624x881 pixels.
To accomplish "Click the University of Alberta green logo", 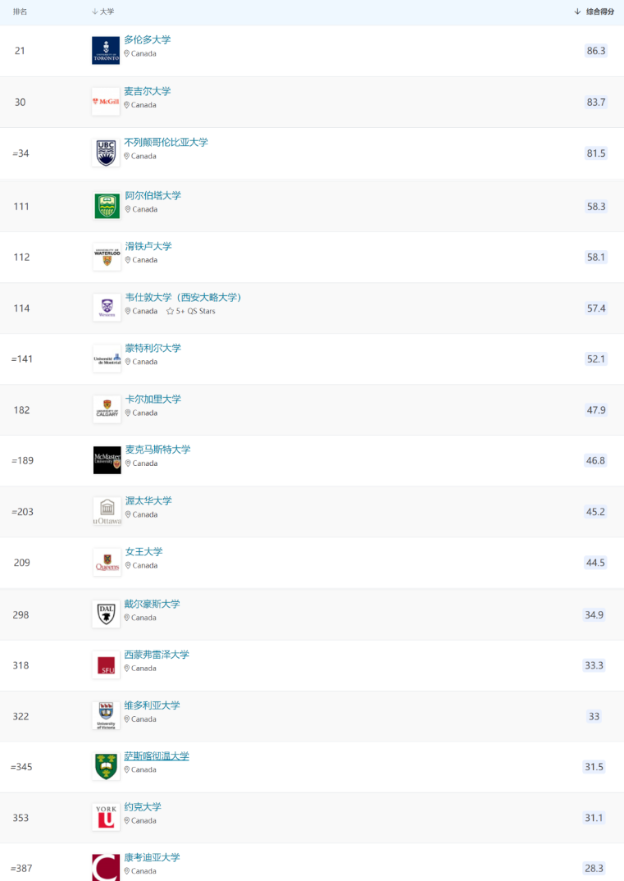I will pyautogui.click(x=107, y=206).
